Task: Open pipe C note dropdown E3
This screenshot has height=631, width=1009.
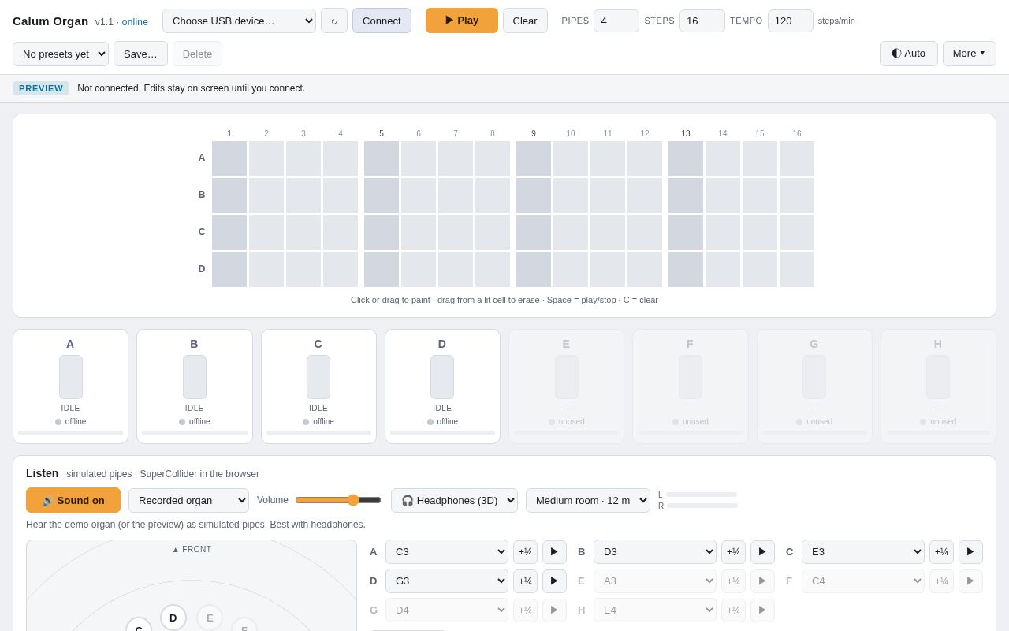Action: click(863, 552)
